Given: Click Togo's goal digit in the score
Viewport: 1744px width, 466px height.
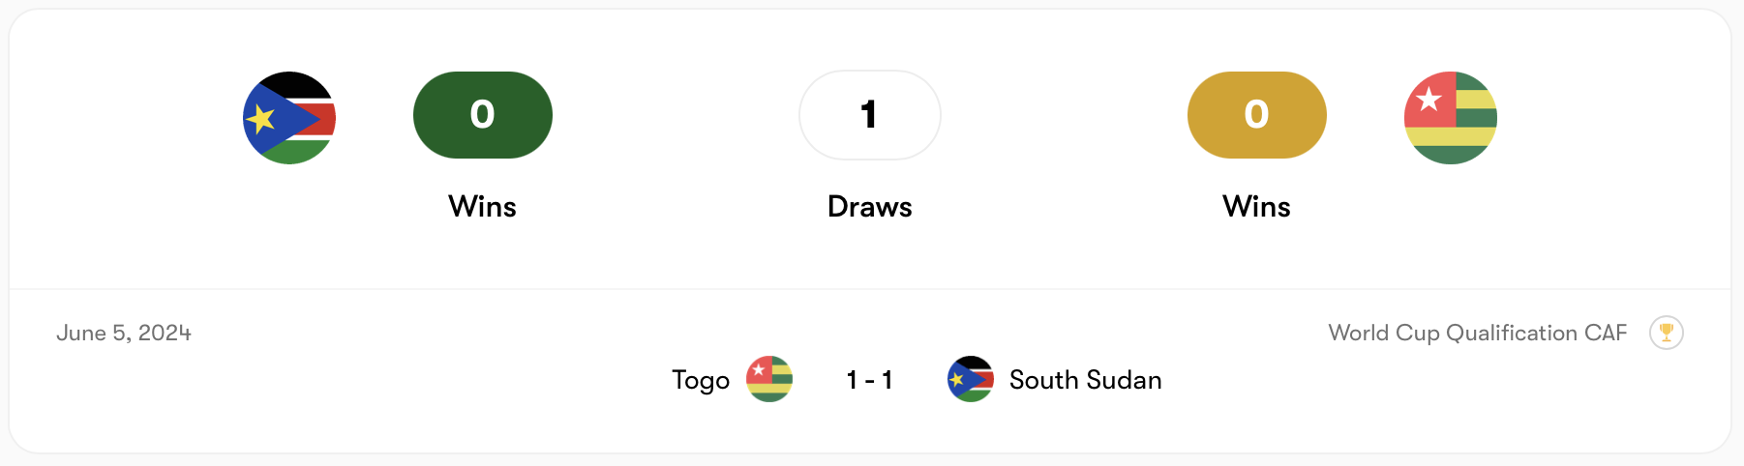Looking at the screenshot, I should click(x=852, y=380).
